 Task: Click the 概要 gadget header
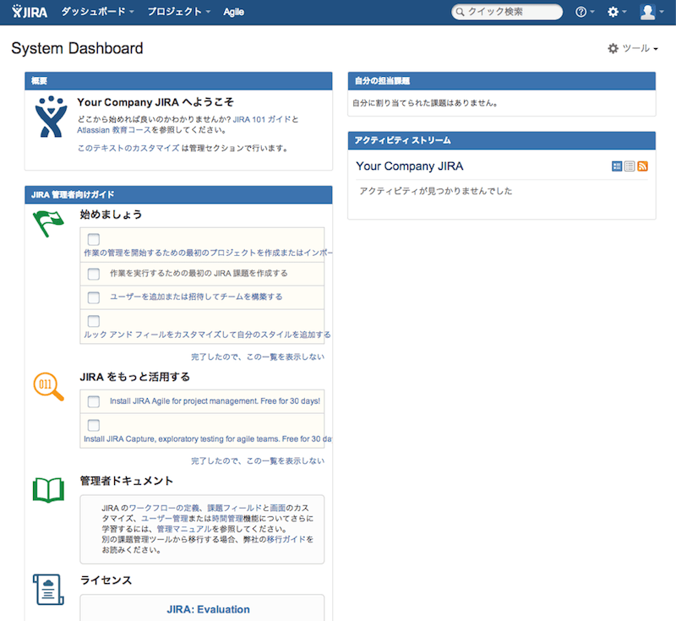pyautogui.click(x=178, y=81)
